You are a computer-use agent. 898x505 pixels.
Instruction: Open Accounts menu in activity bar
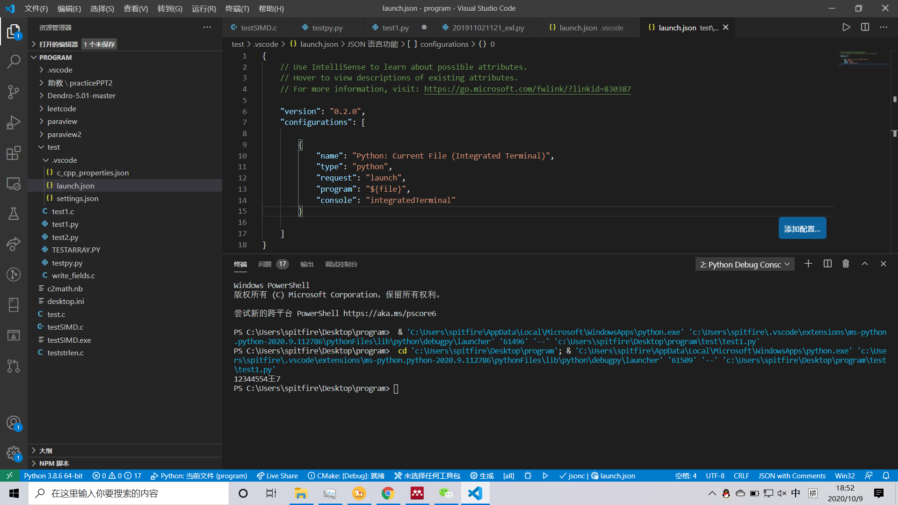(14, 423)
